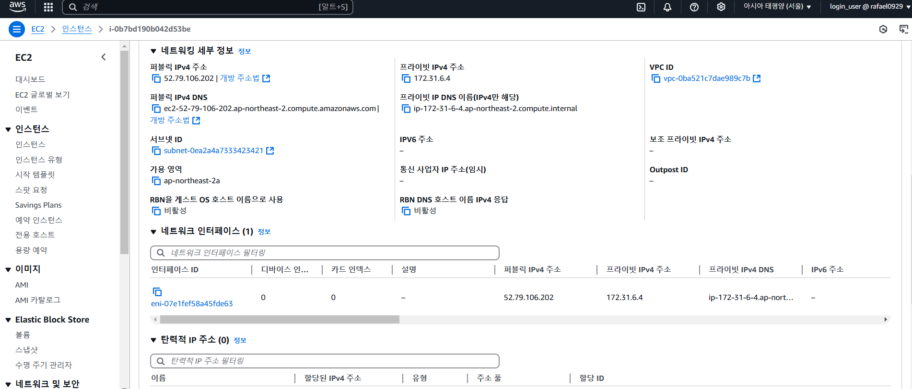Image resolution: width=912 pixels, height=389 pixels.
Task: Open the 개방 주소법 link beside the public IPv4 address
Action: [x=239, y=78]
